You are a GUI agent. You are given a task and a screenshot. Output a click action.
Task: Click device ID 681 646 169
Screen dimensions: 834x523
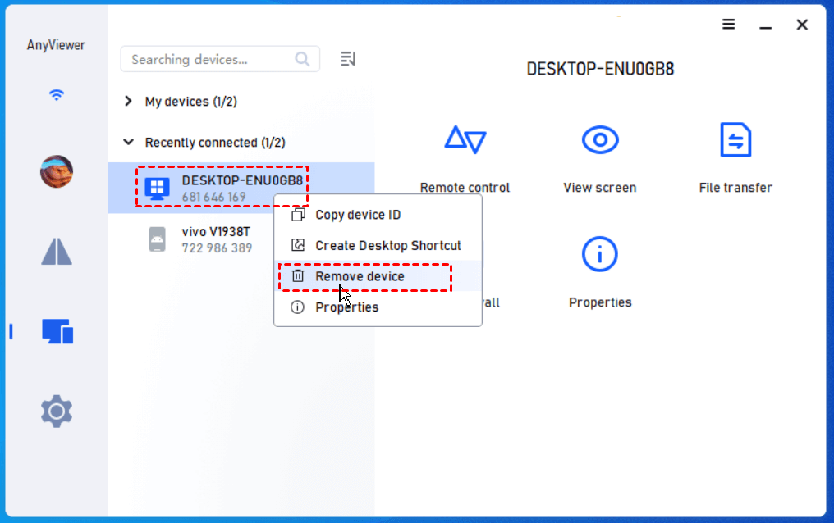point(213,197)
